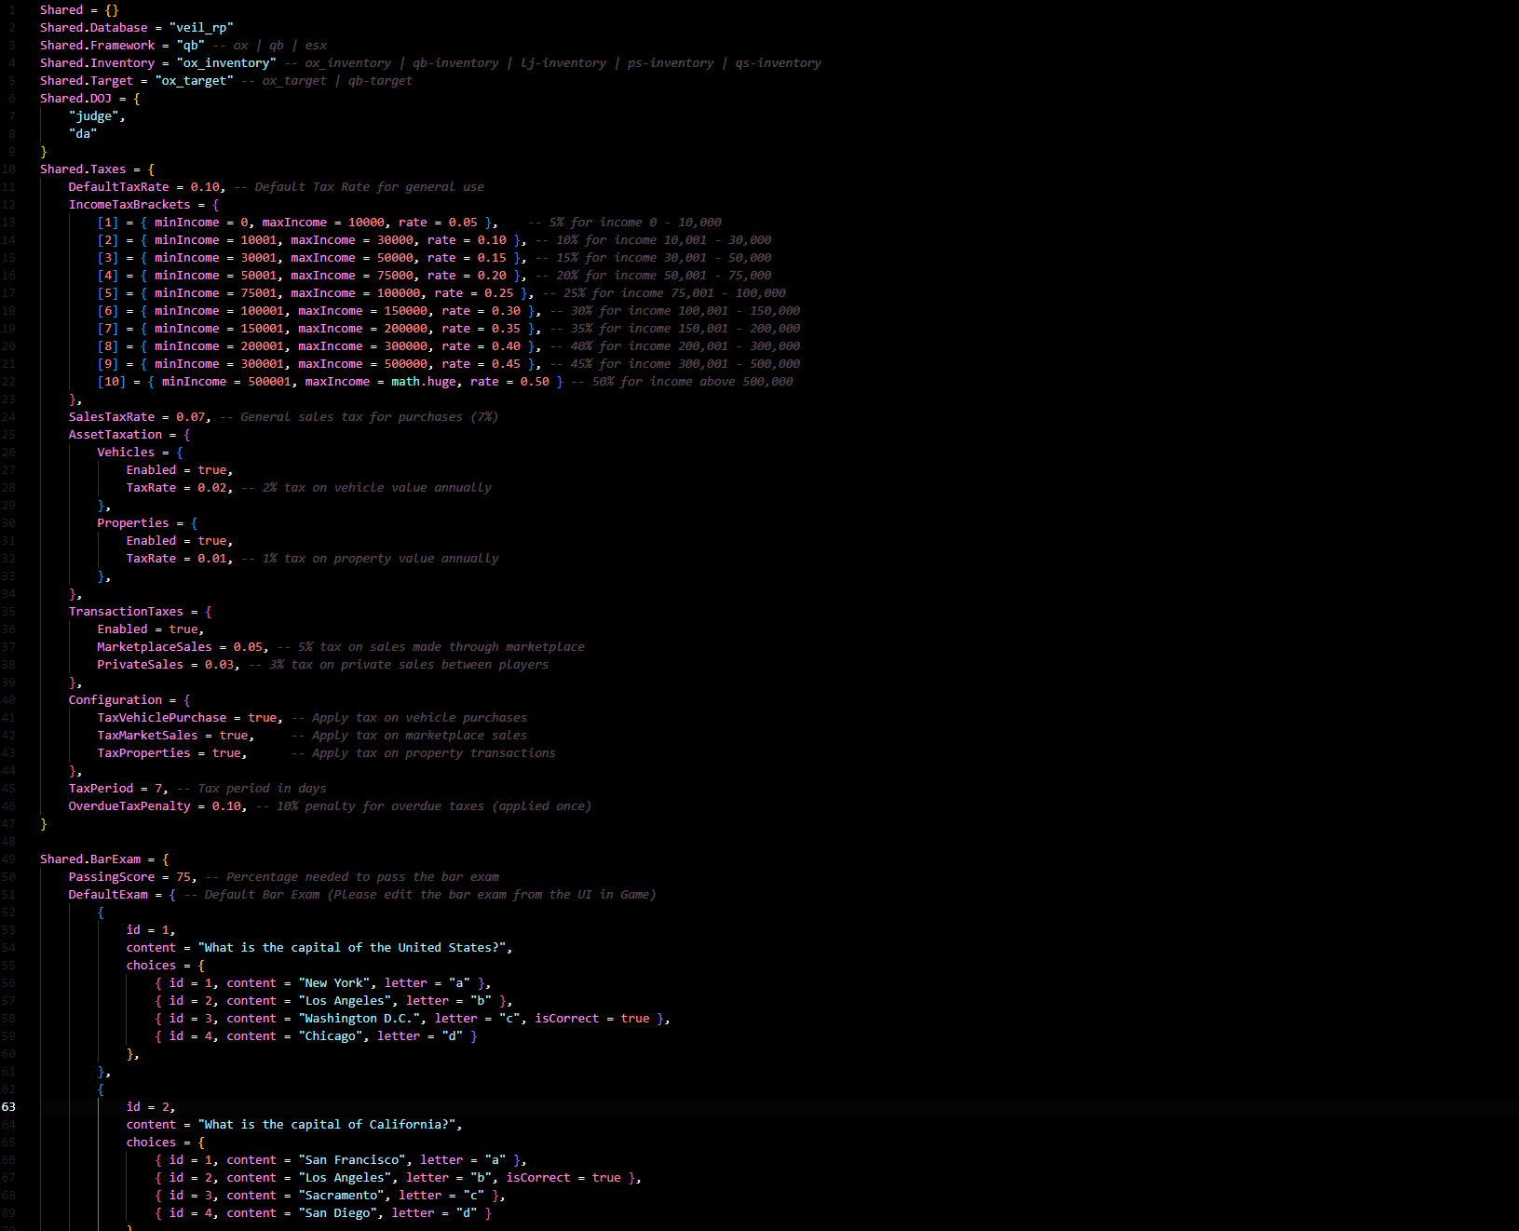Image resolution: width=1519 pixels, height=1231 pixels.
Task: Click the "judge" entry in Shared.DOJ
Action: 94,115
